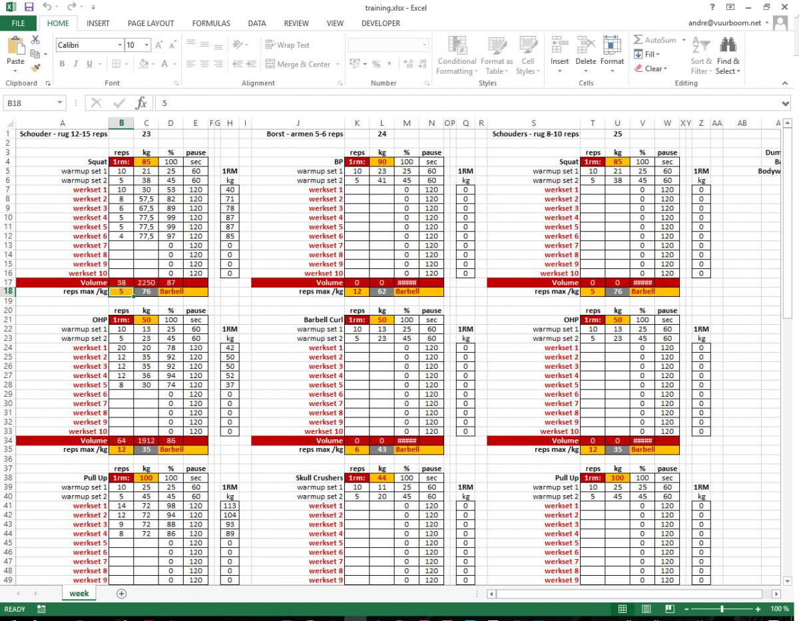
Task: Expand the Name Box dropdown arrow
Action: [x=60, y=103]
